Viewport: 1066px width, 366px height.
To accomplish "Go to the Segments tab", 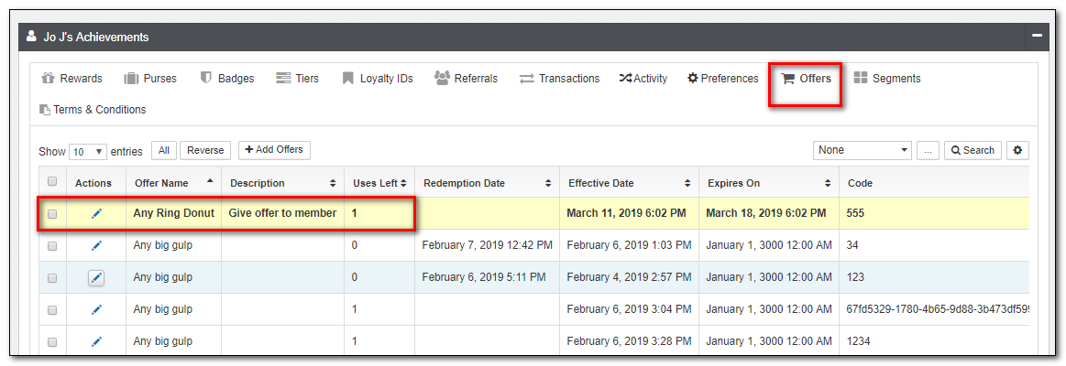I will pyautogui.click(x=886, y=79).
